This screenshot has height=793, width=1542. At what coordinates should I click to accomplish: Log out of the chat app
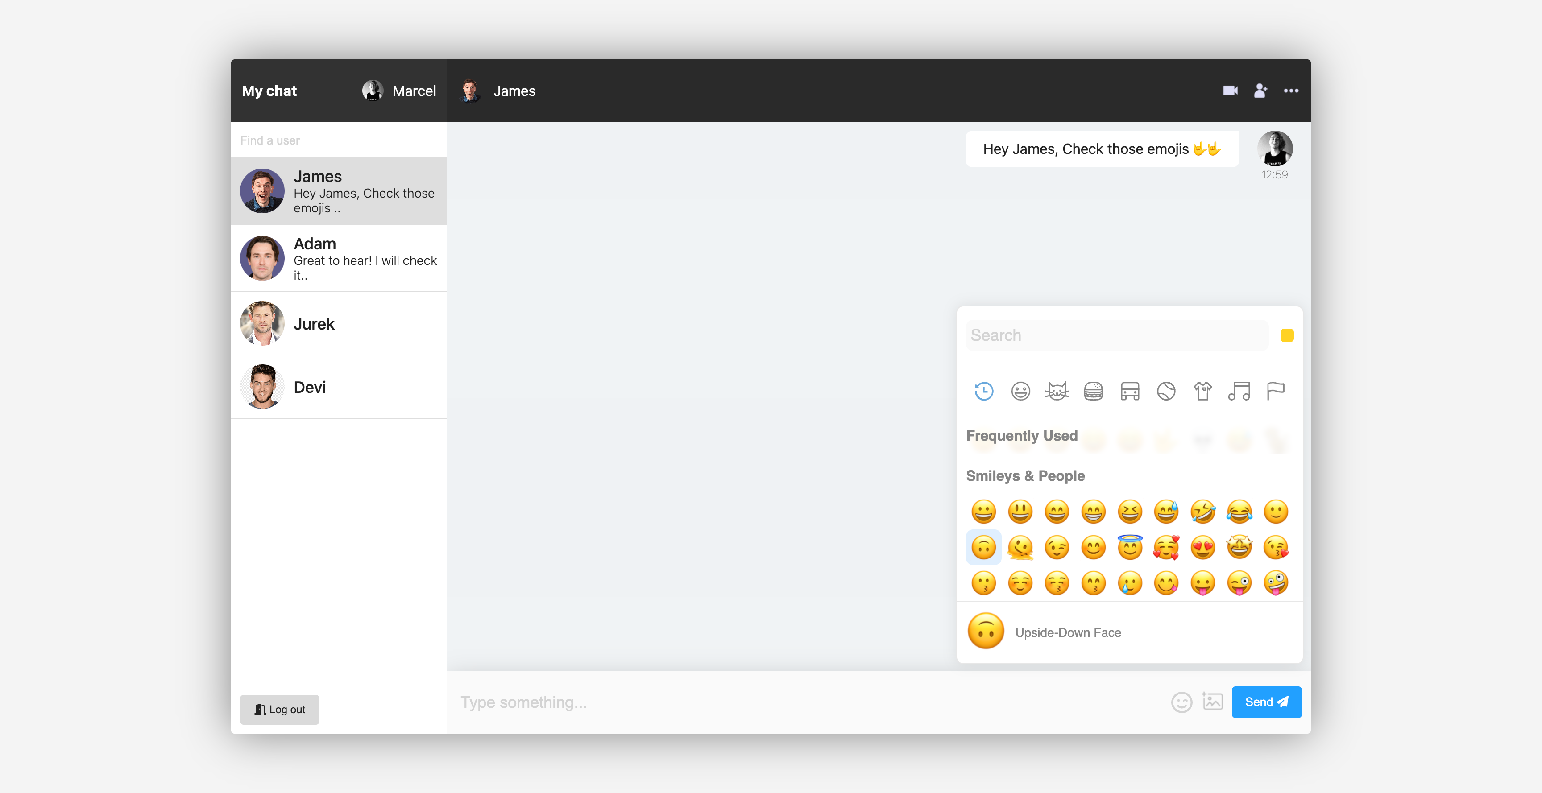coord(279,709)
